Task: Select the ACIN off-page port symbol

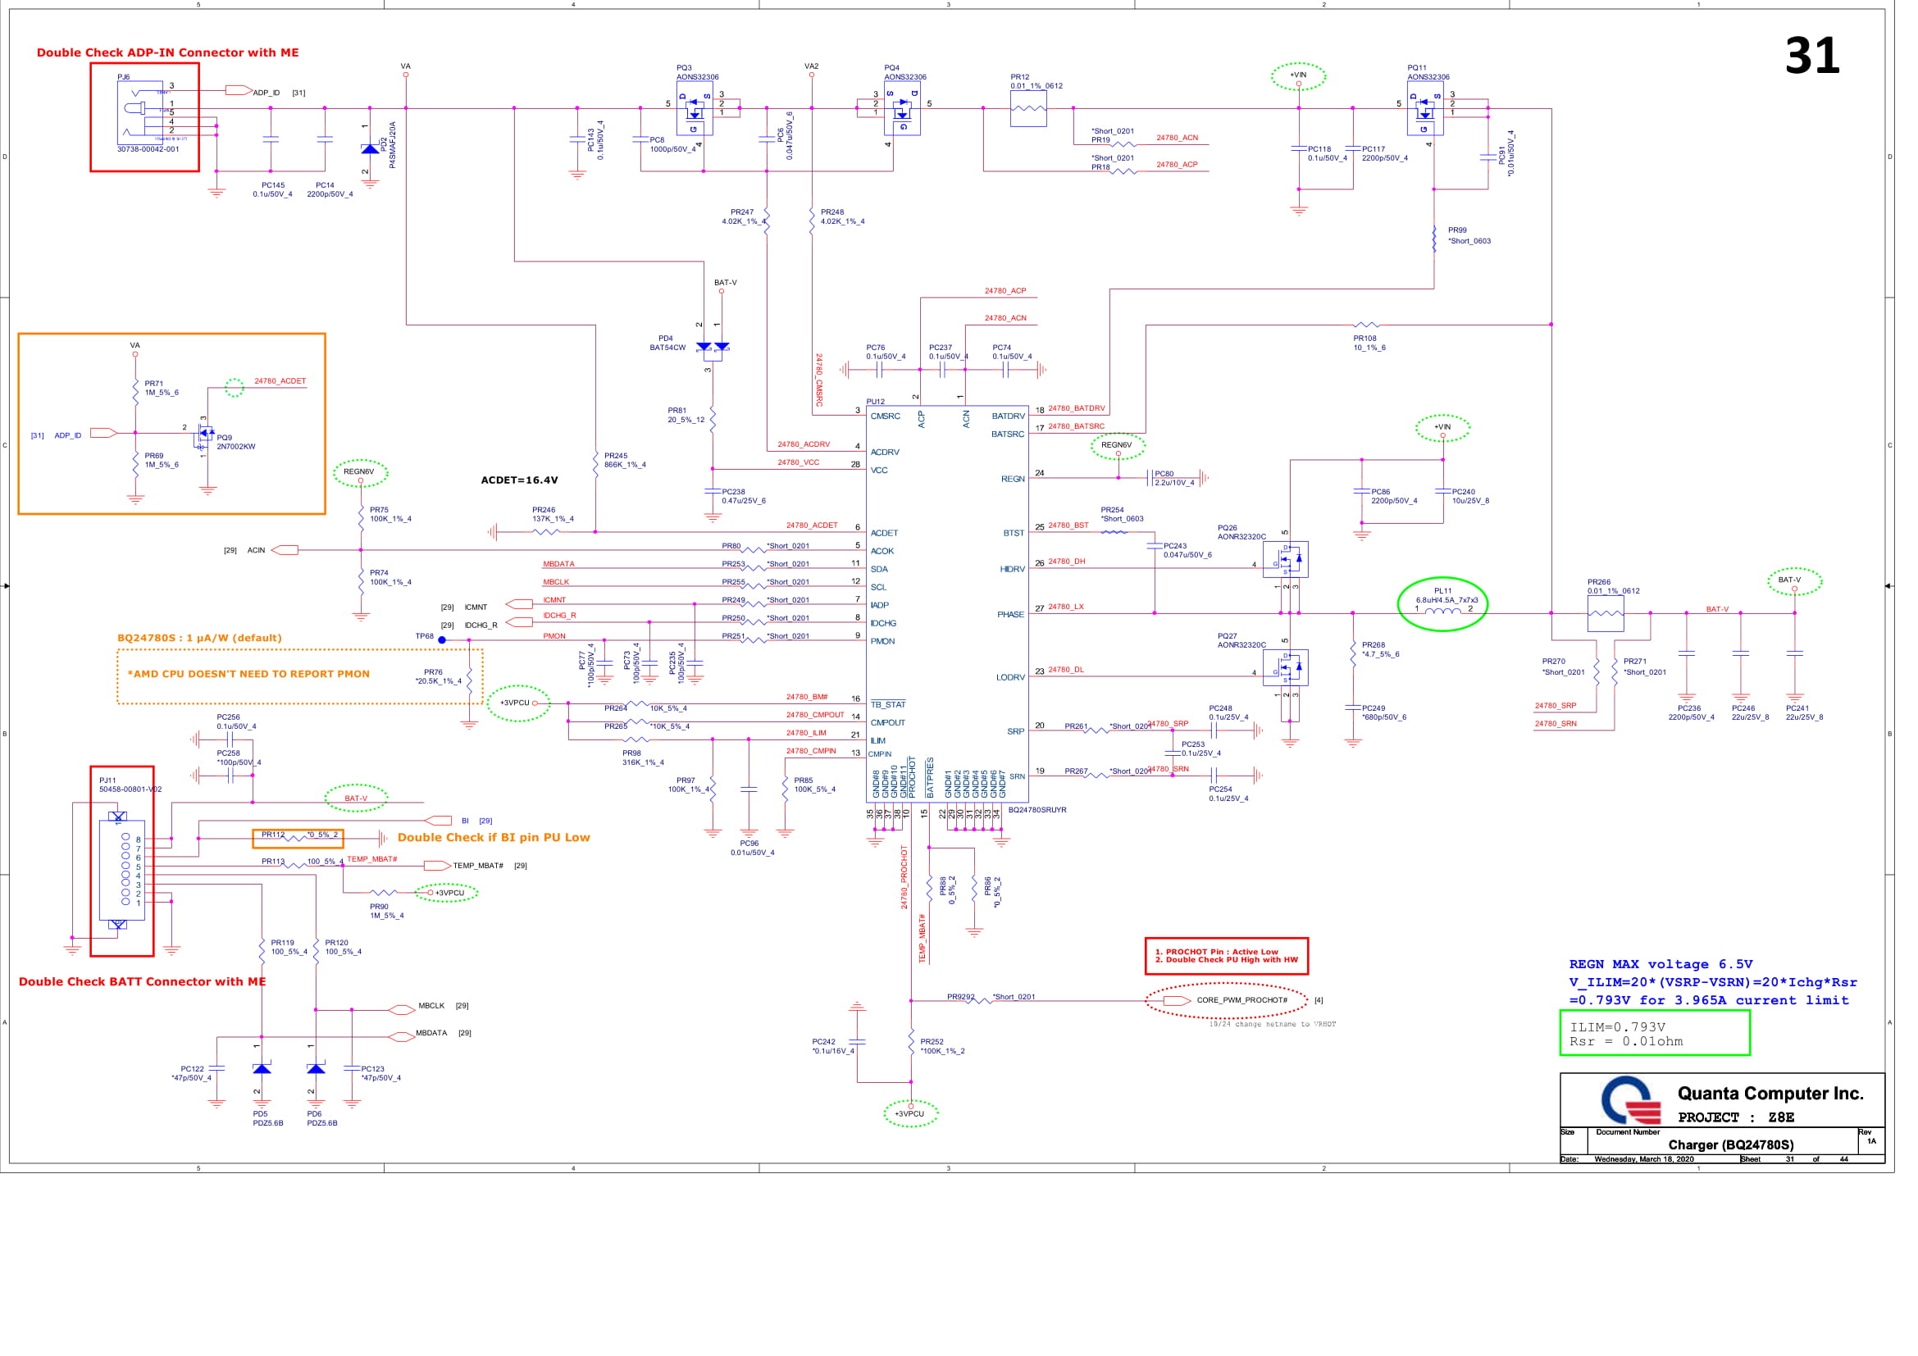Action: pyautogui.click(x=285, y=550)
